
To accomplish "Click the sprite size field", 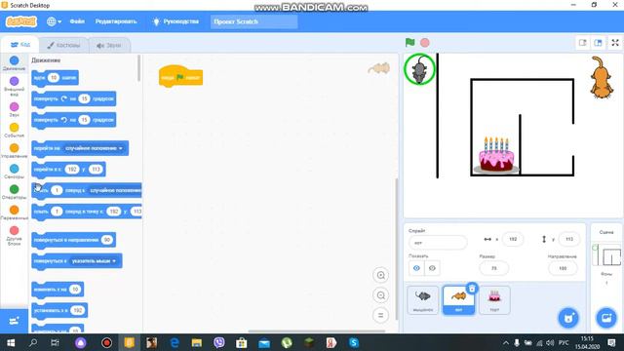I will (494, 268).
